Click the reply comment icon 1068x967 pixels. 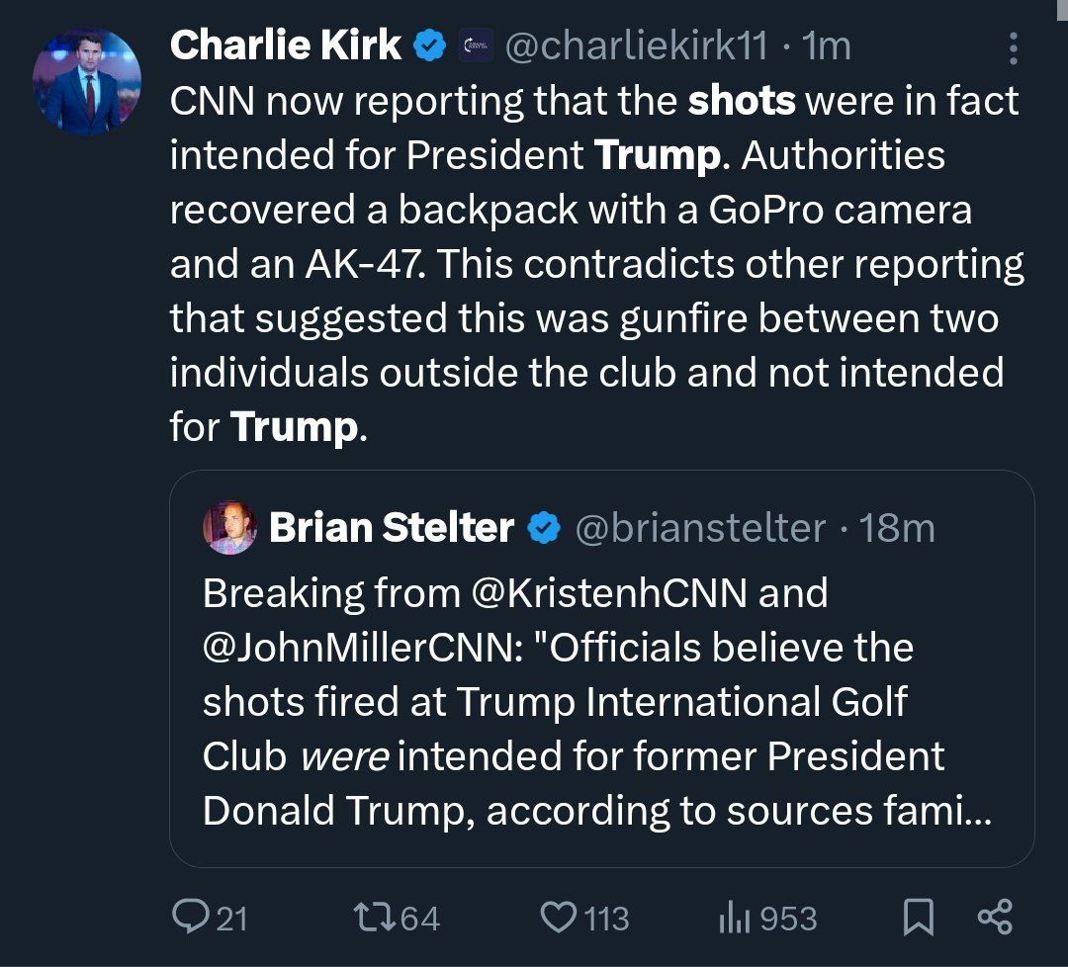pyautogui.click(x=188, y=918)
